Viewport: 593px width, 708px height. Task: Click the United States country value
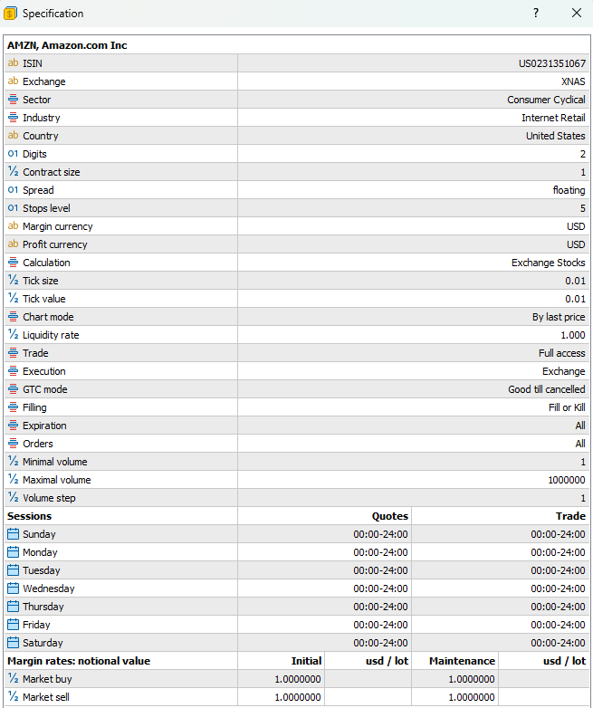pyautogui.click(x=556, y=136)
